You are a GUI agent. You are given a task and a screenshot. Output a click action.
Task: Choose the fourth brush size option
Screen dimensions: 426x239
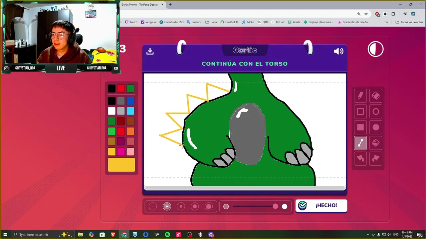[x=195, y=206]
